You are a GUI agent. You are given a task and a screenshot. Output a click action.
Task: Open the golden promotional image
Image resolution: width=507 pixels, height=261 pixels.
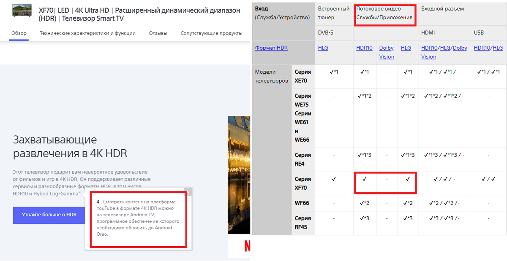(x=239, y=169)
